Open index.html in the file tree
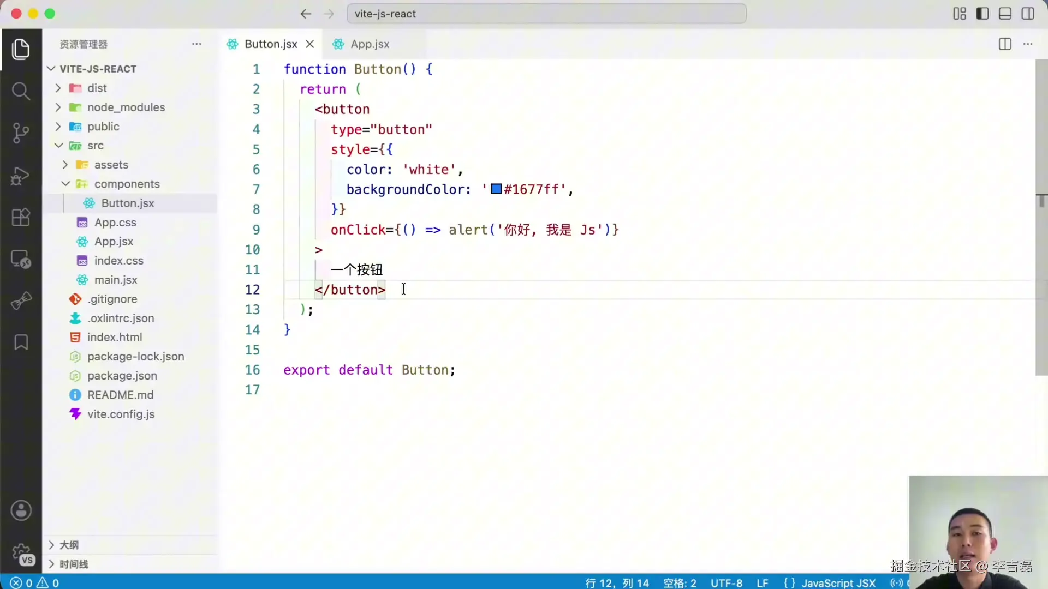 (x=131, y=337)
